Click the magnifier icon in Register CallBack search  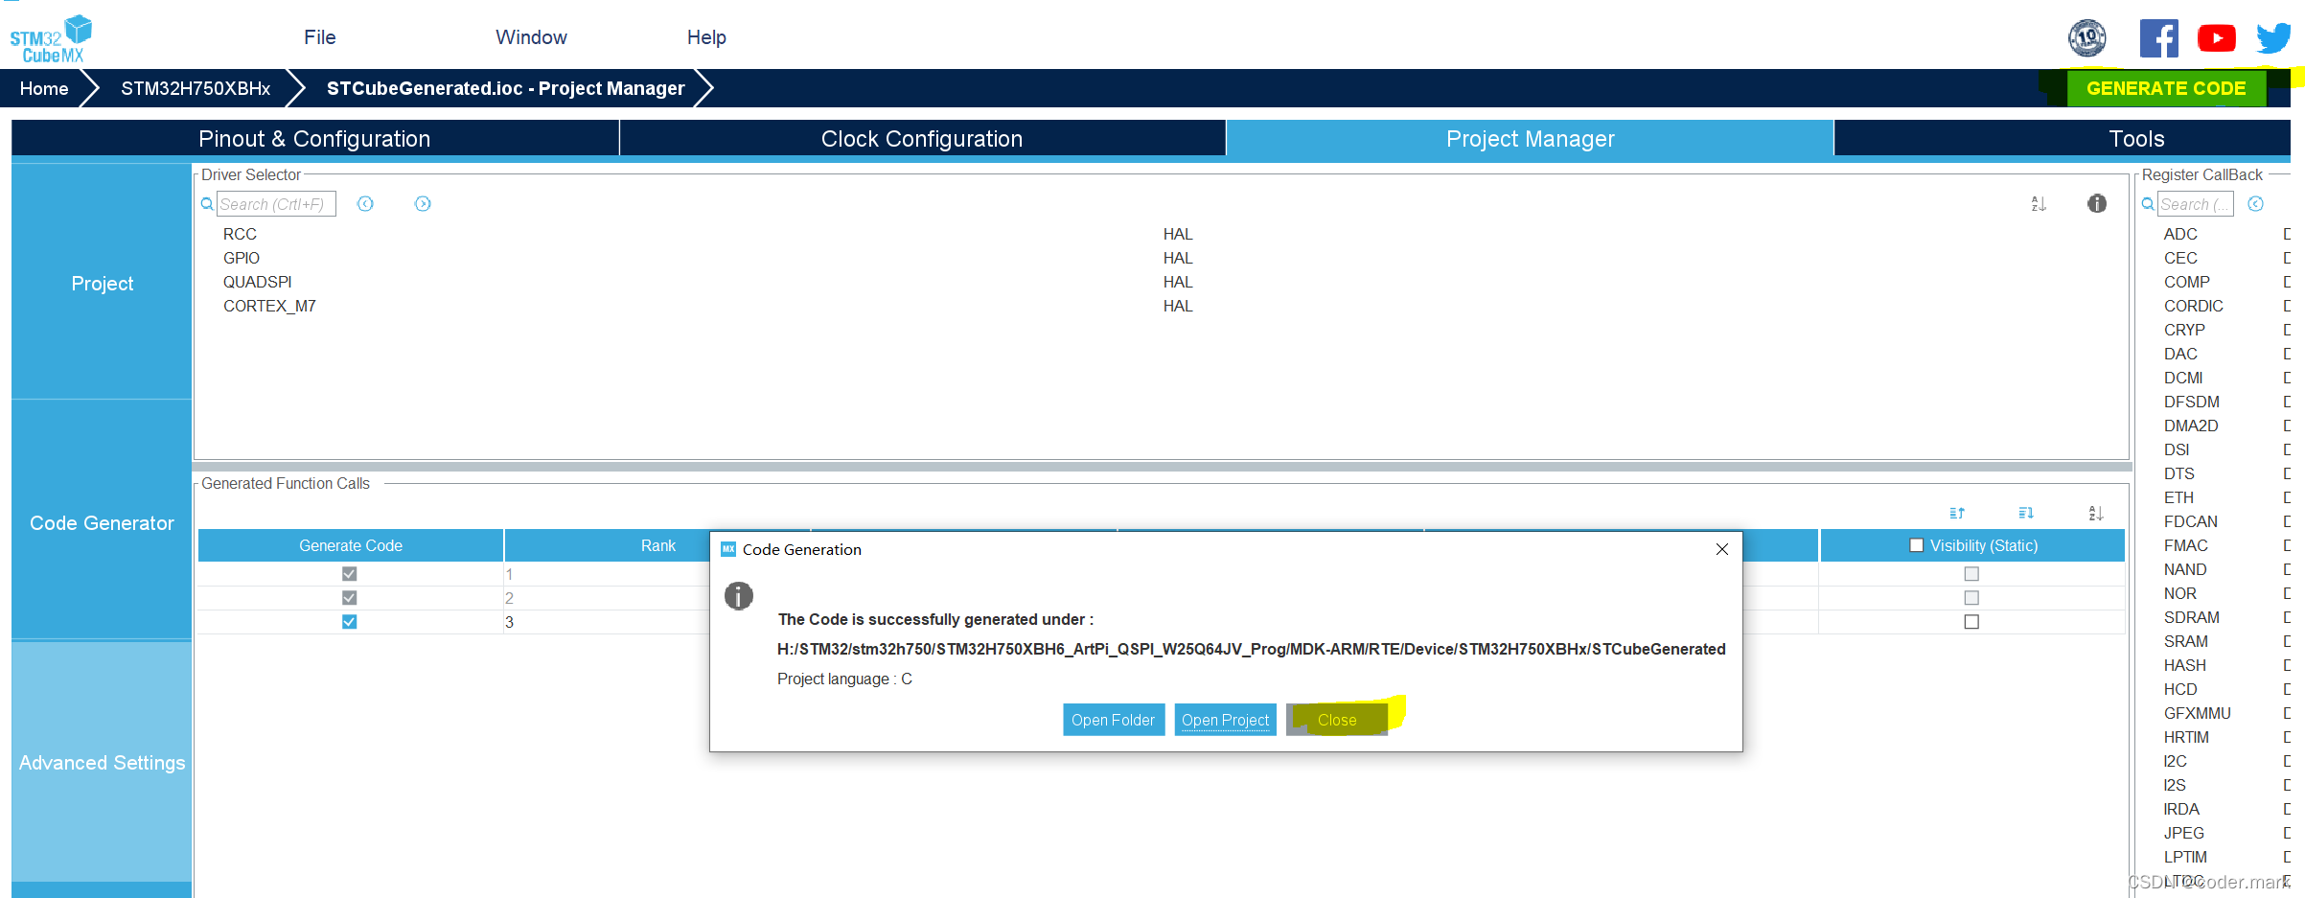[2148, 203]
